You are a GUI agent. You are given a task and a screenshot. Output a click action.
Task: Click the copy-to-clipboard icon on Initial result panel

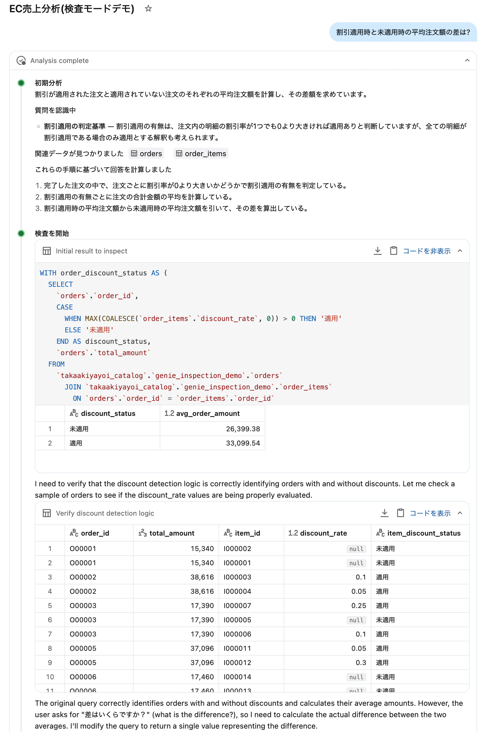point(393,251)
